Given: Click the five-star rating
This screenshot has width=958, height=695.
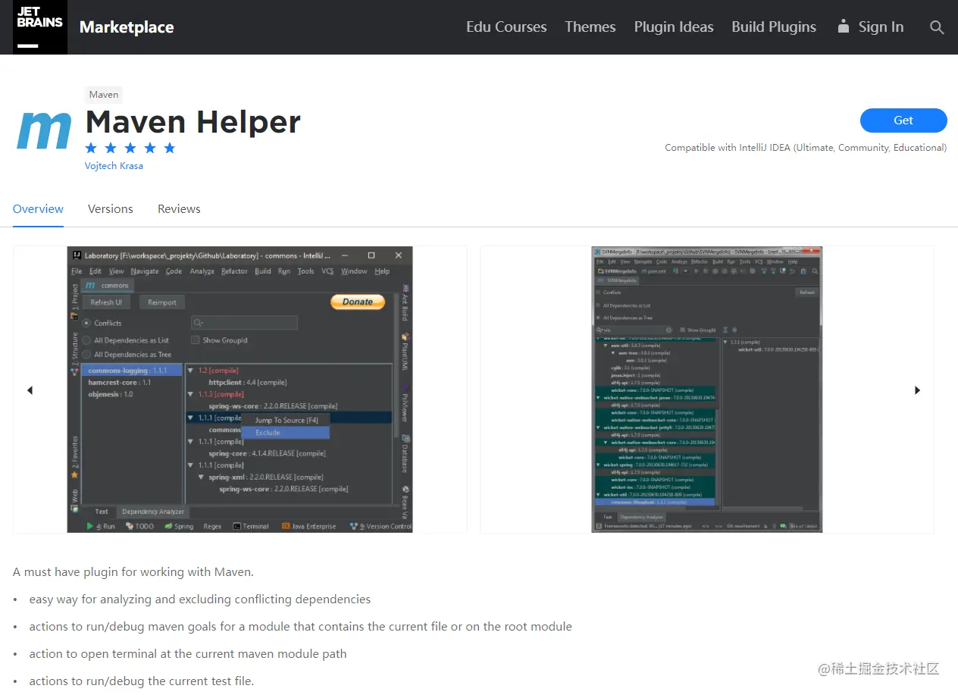Looking at the screenshot, I should click(130, 148).
